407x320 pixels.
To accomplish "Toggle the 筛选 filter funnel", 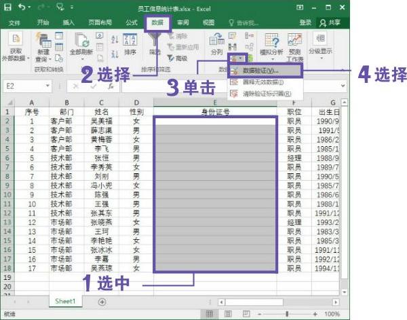I will (155, 40).
